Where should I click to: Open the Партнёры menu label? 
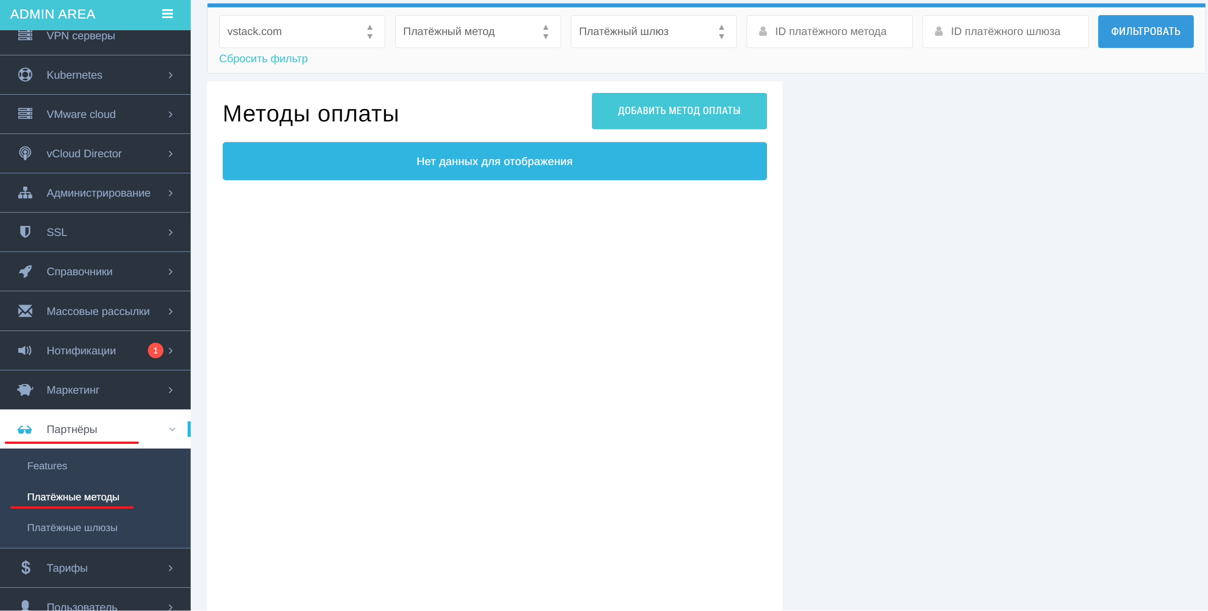[x=72, y=429]
